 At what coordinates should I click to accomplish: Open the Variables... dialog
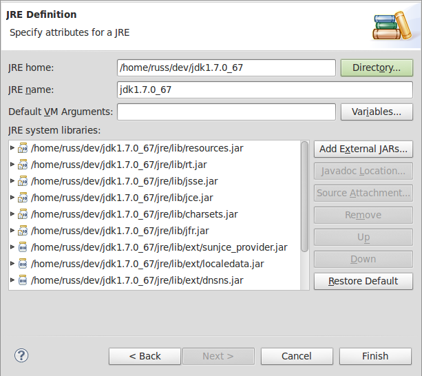click(377, 112)
